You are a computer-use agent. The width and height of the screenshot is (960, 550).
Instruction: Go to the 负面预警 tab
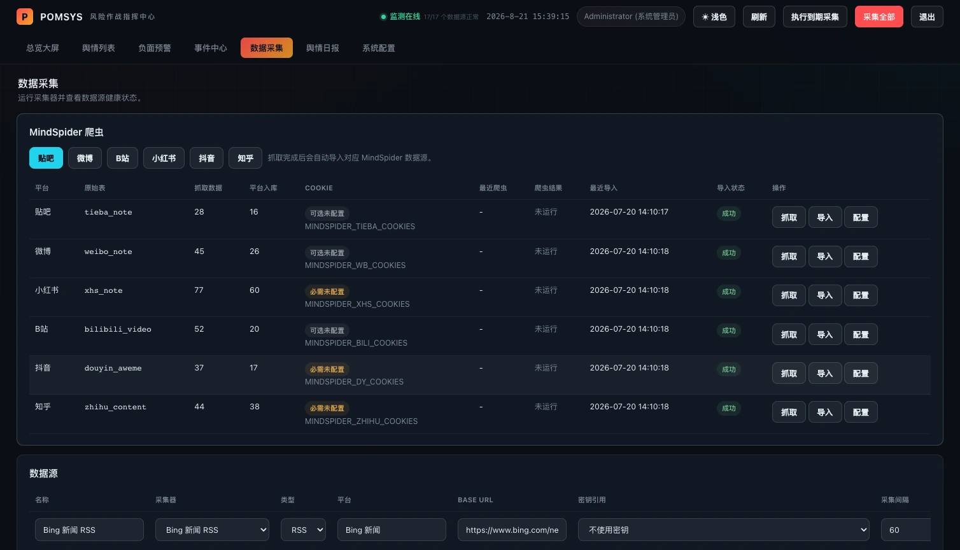click(x=155, y=48)
